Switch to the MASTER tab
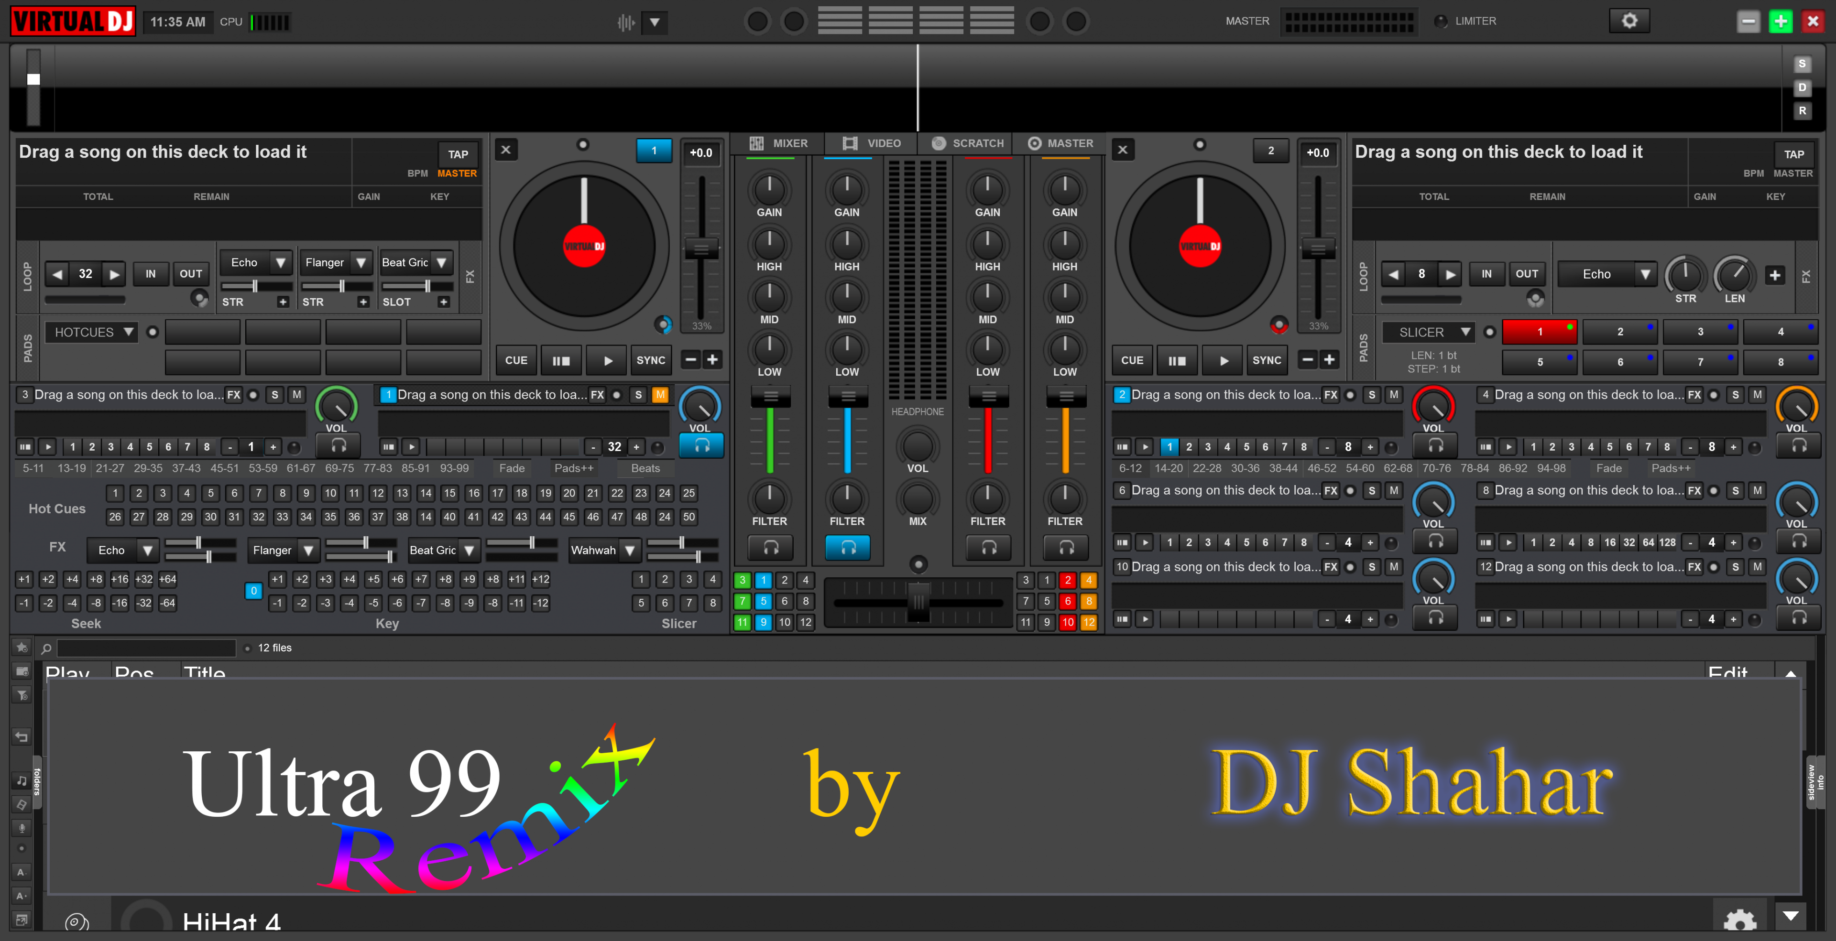 (1060, 143)
